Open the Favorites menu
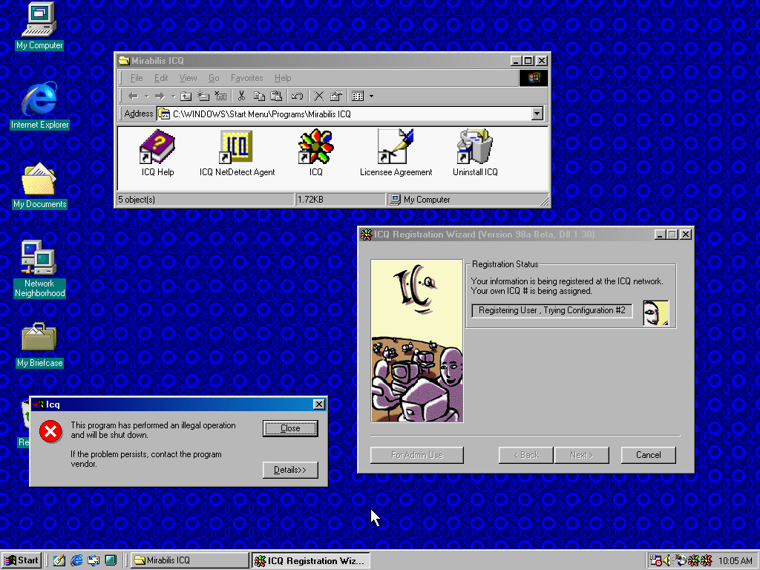This screenshot has width=760, height=570. [x=246, y=78]
